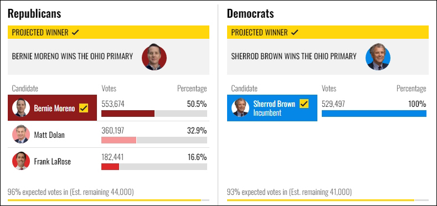Screen dimensions: 437x206
Task: Click Frank LaRose's red vote bar
Action: tap(110, 167)
